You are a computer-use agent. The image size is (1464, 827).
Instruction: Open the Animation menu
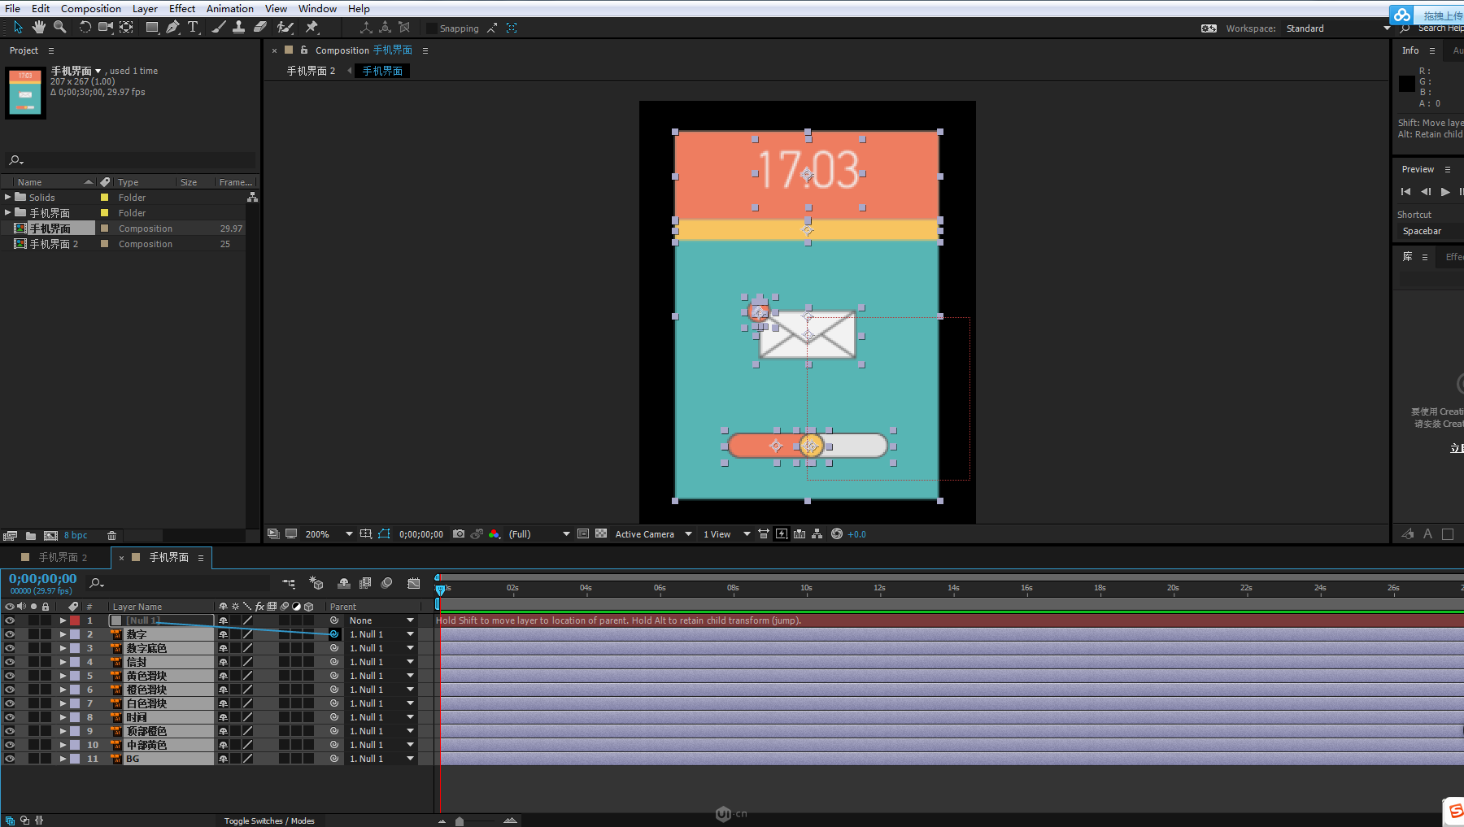[x=229, y=8]
